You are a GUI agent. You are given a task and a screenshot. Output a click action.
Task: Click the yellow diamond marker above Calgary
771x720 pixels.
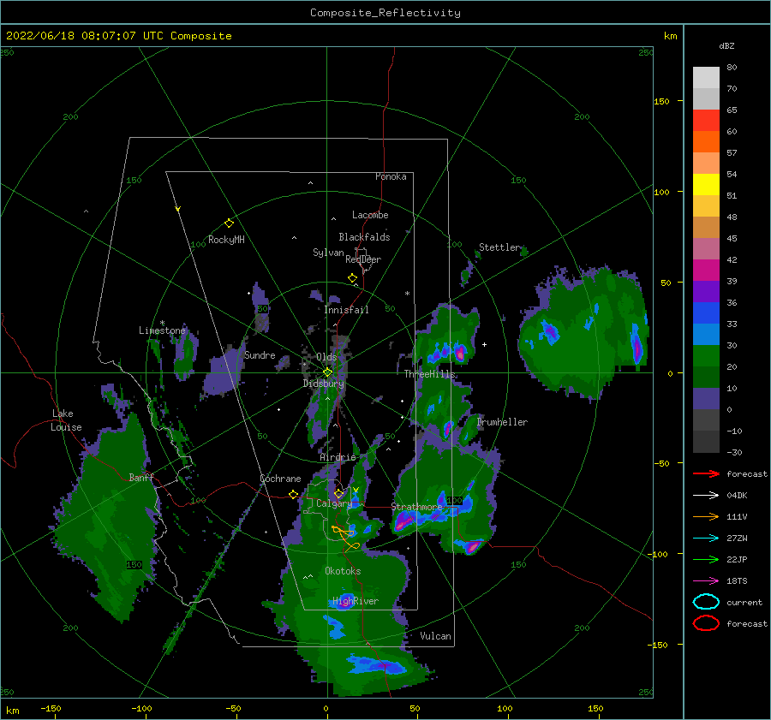coord(338,493)
